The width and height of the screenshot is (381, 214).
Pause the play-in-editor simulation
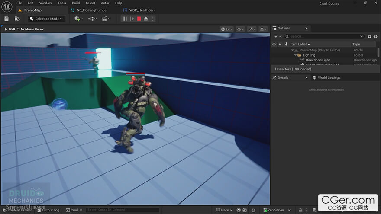[125, 19]
